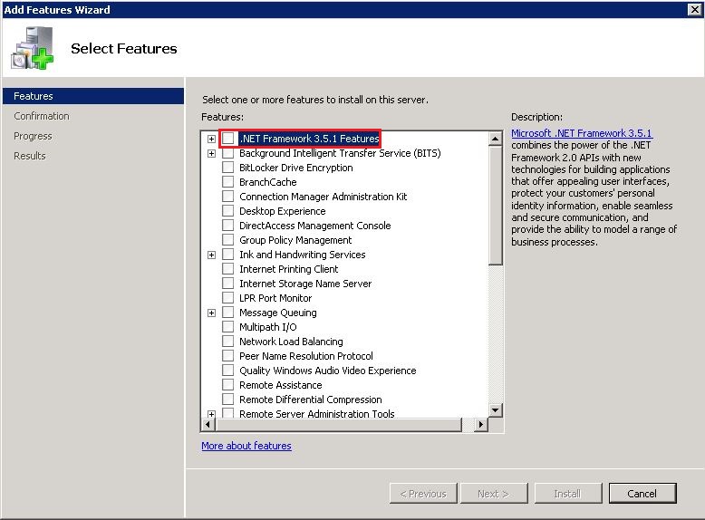The height and width of the screenshot is (520, 705).
Task: Tick the Message Queuing checkbox
Action: (x=228, y=313)
